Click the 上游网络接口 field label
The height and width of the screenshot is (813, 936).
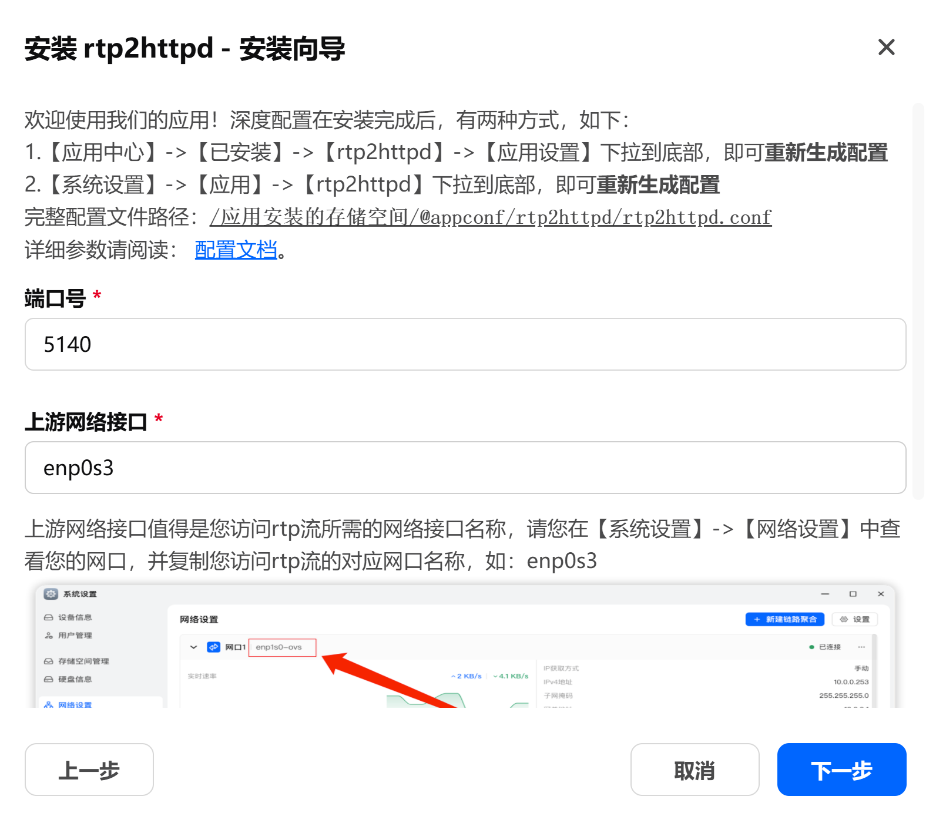pyautogui.click(x=86, y=422)
